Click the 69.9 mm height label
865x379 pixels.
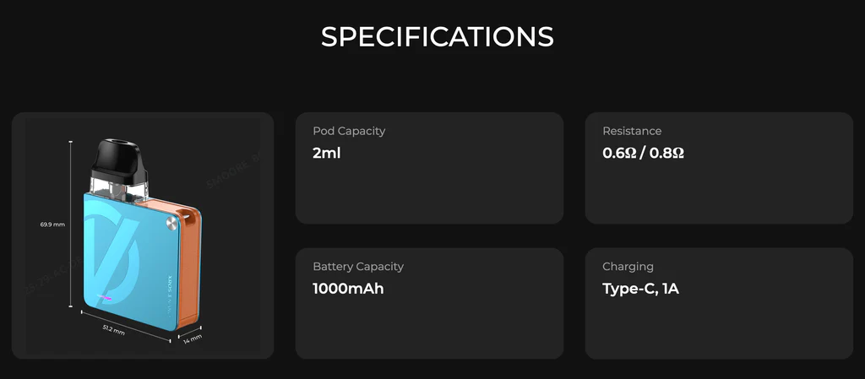click(x=52, y=225)
